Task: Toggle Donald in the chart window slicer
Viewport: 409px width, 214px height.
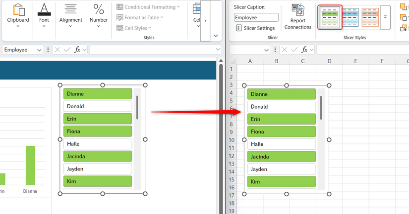Action: click(98, 106)
